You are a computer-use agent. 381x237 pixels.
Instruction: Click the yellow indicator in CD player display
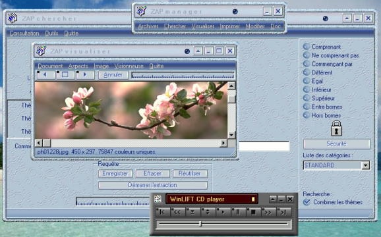[x=253, y=199]
